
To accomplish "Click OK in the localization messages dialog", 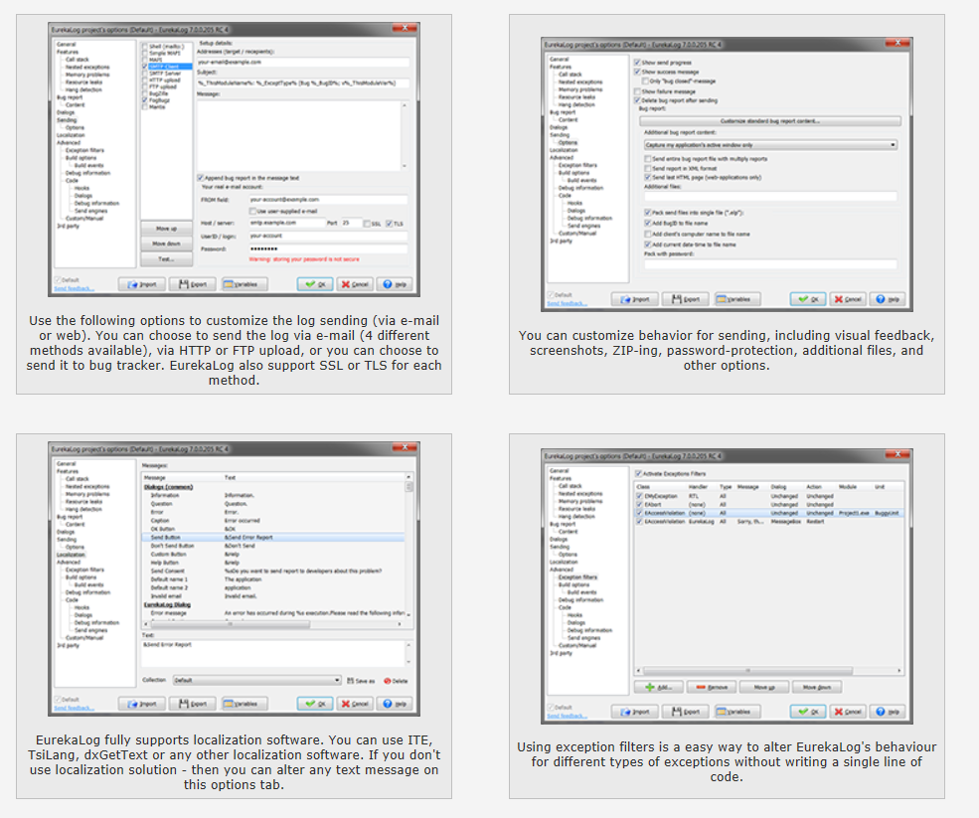I will point(315,704).
